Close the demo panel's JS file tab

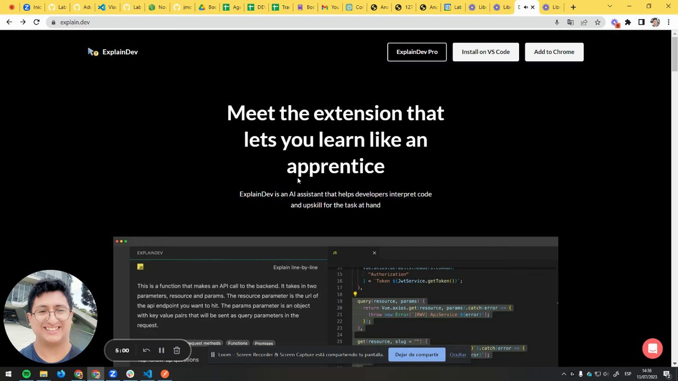[x=374, y=253]
